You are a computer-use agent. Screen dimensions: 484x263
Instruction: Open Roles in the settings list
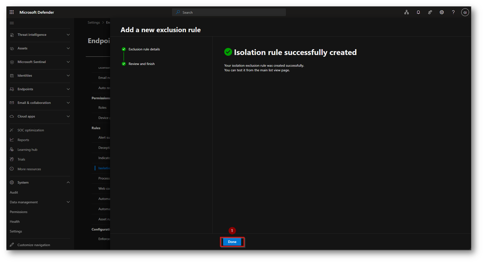click(x=102, y=108)
